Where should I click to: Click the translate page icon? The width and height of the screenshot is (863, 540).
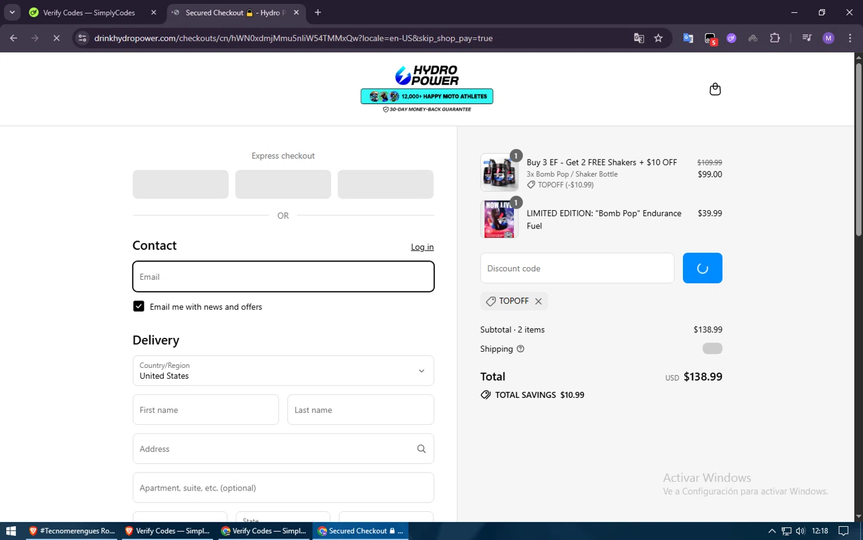[639, 38]
